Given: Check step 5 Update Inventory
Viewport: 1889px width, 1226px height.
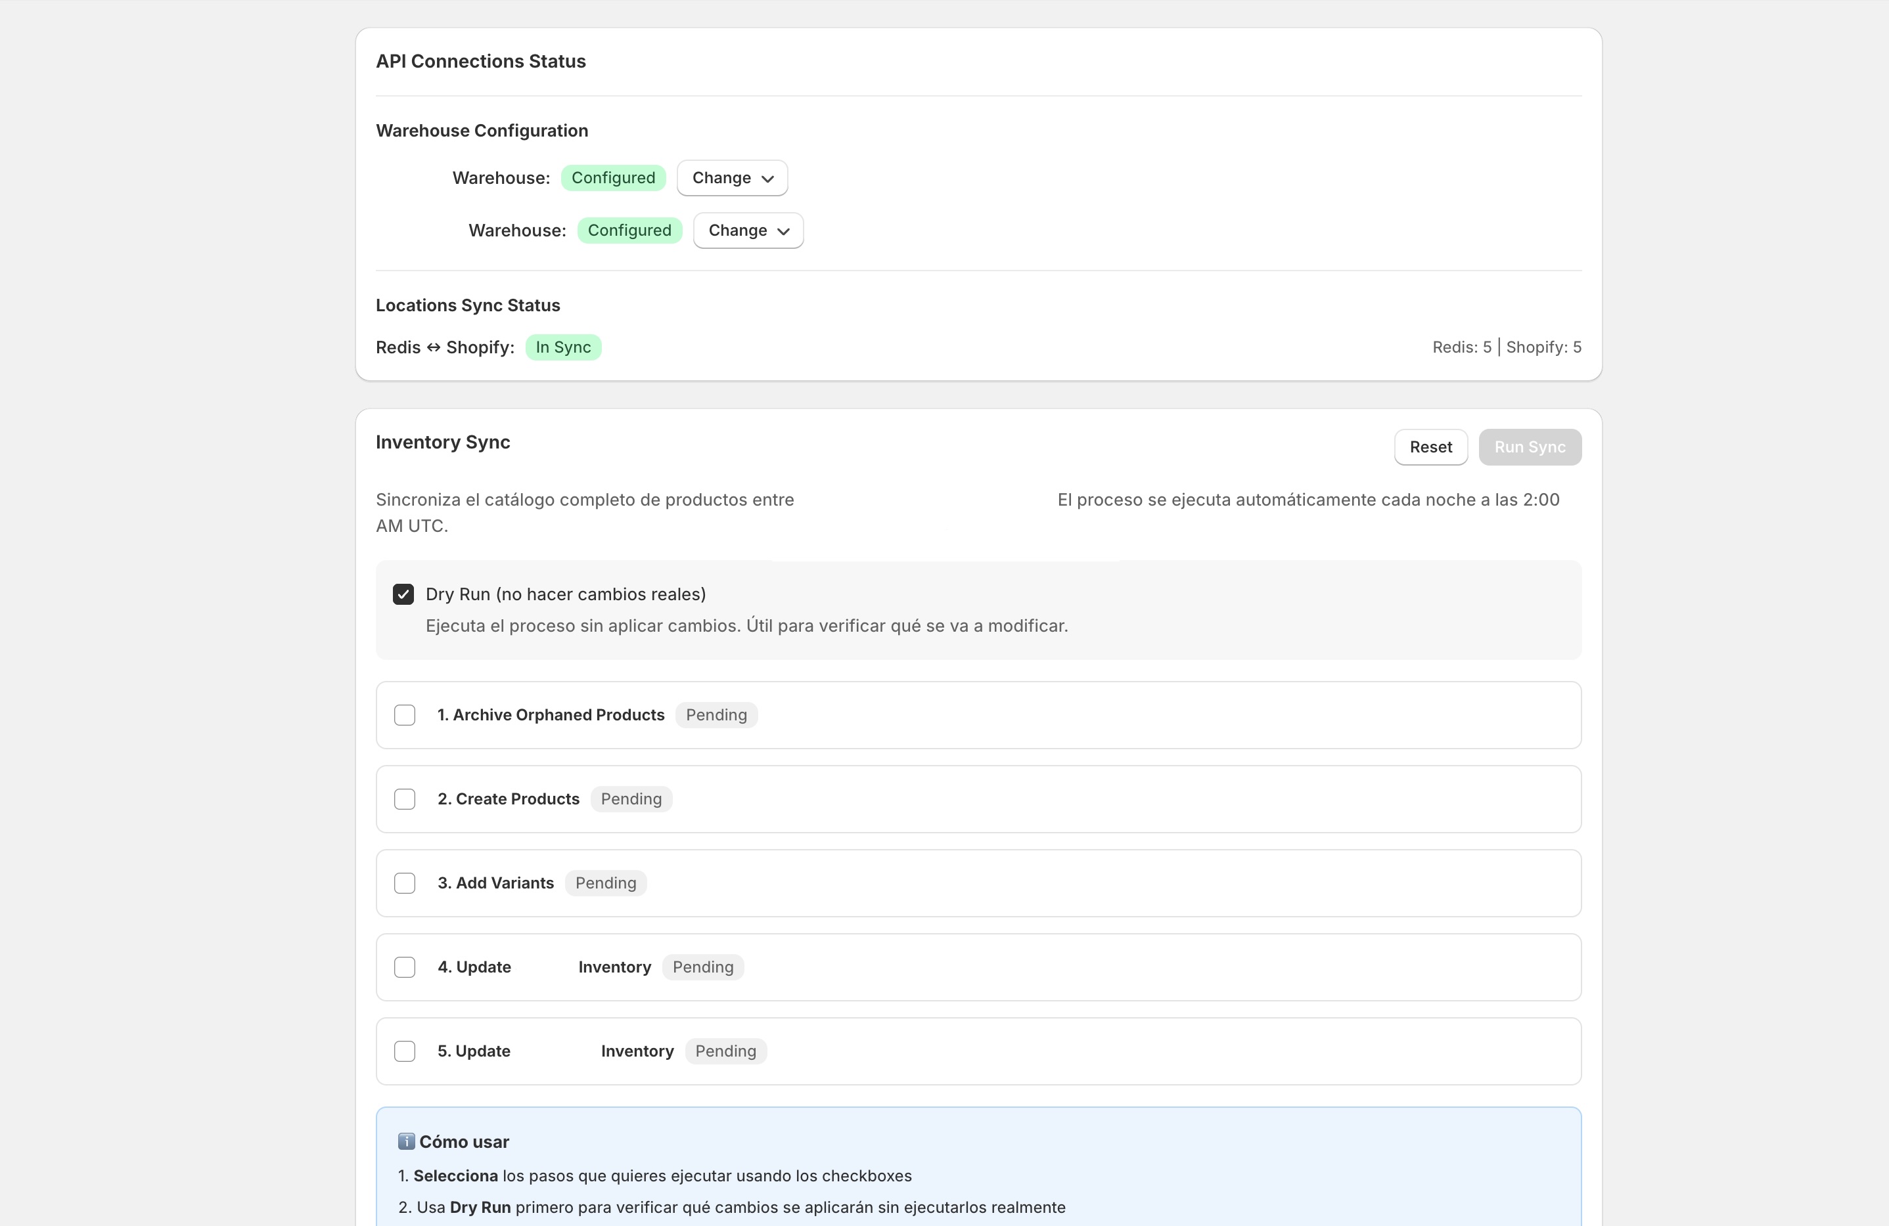Looking at the screenshot, I should 405,1051.
